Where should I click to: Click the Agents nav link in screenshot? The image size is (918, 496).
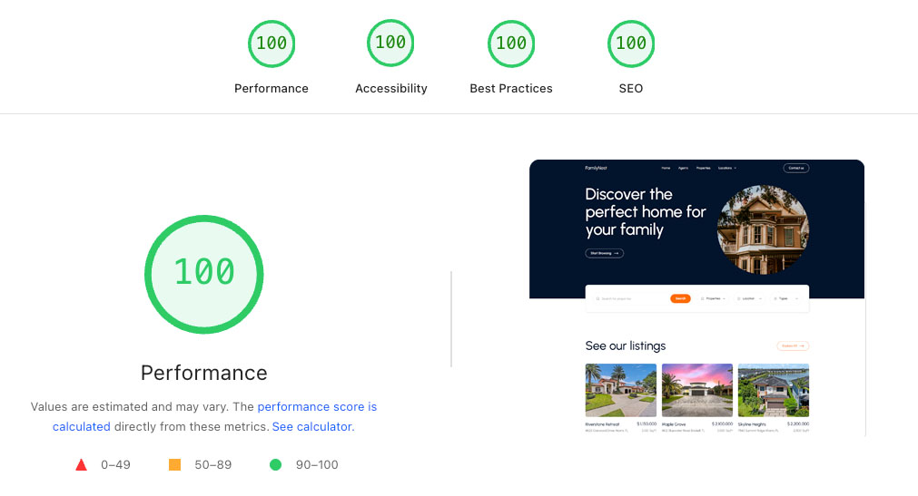click(683, 169)
